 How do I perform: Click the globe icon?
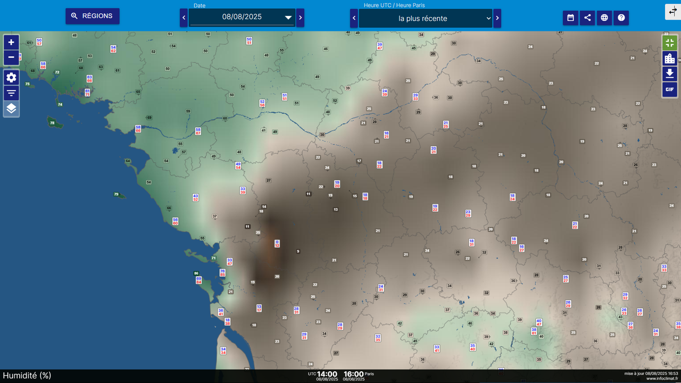(604, 18)
